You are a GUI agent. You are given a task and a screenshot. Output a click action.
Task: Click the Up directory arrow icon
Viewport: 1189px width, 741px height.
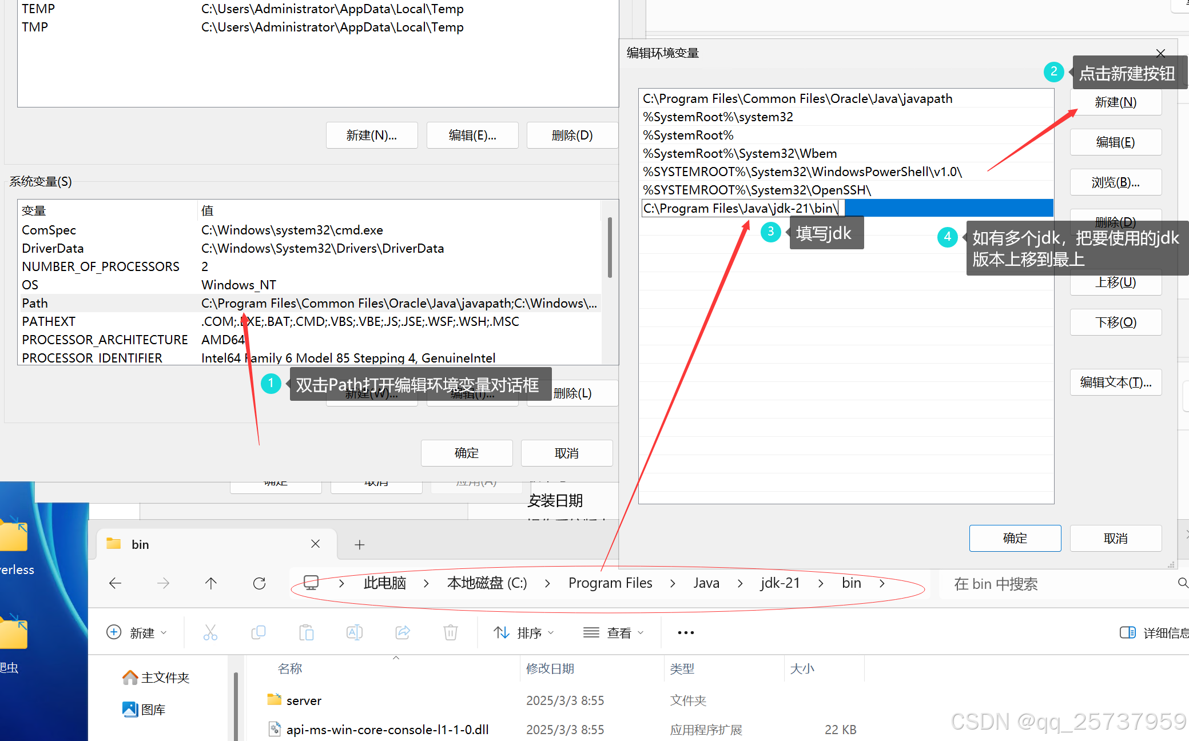(211, 583)
